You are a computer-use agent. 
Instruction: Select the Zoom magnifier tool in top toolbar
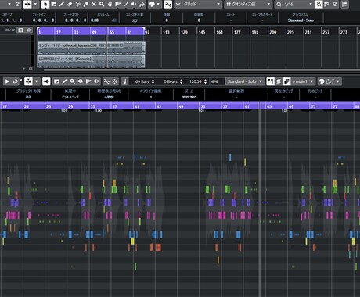pyautogui.click(x=102, y=4)
